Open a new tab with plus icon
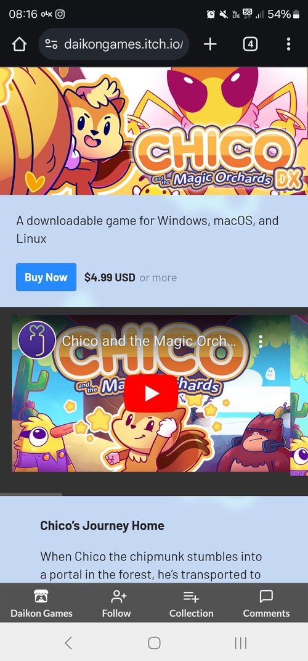 pos(210,44)
